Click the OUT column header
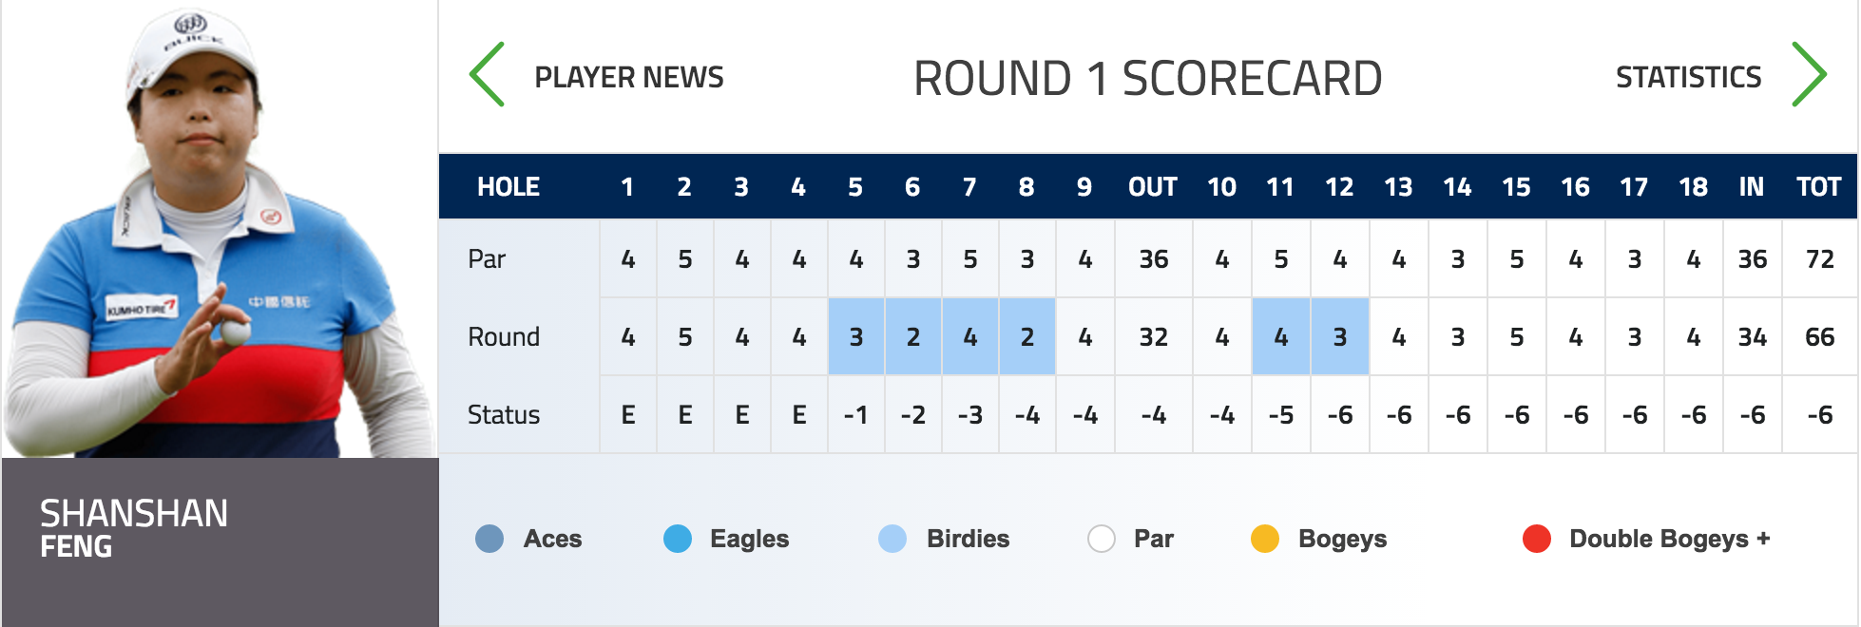Viewport: 1861px width, 627px height. click(x=1153, y=187)
